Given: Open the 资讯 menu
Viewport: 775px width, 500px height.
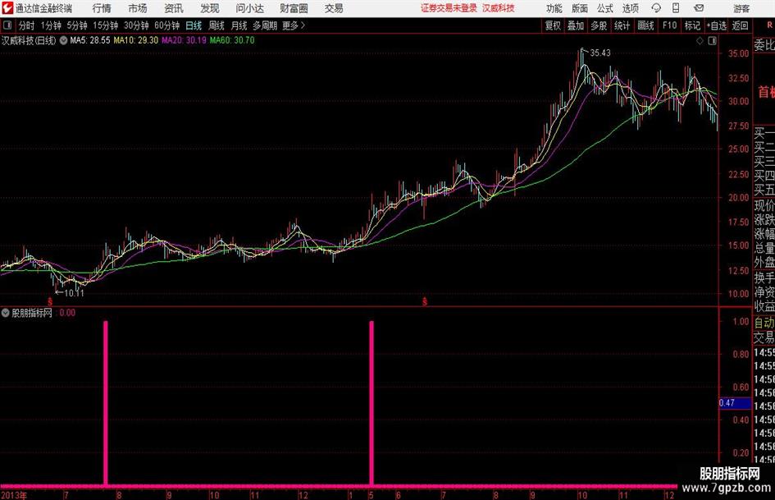Looking at the screenshot, I should [174, 8].
